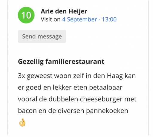This screenshot has width=153, height=137.
Task: Open the Send message button
Action: [x=42, y=36]
